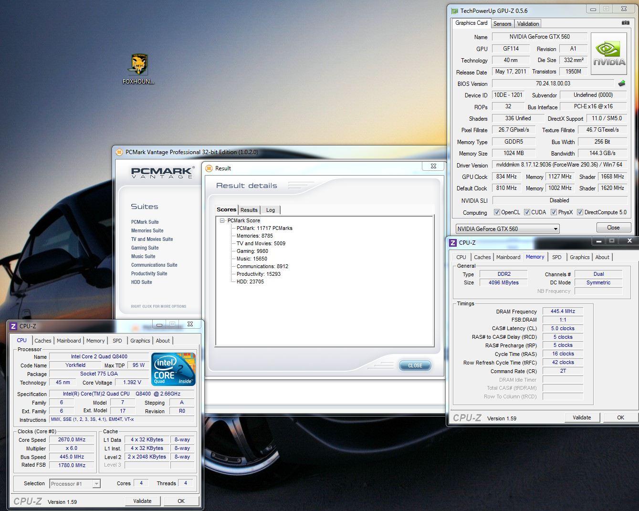Open Music Suite link
This screenshot has width=639, height=511.
[143, 256]
